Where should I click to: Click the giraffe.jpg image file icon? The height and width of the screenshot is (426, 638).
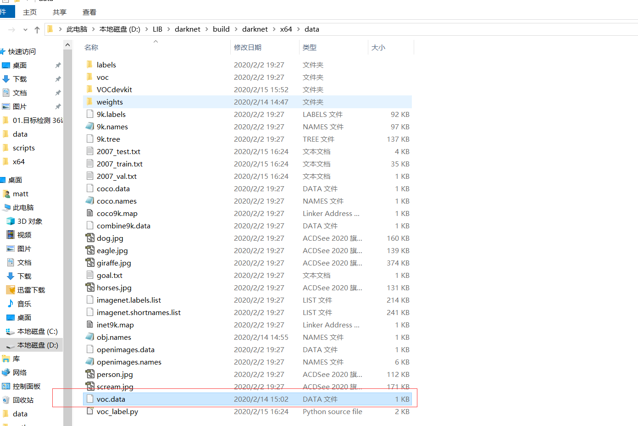pyautogui.click(x=90, y=263)
